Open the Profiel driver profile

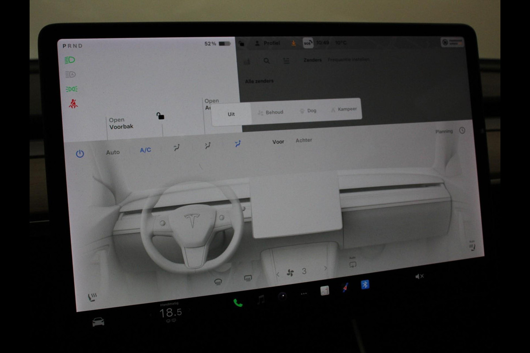coord(268,43)
